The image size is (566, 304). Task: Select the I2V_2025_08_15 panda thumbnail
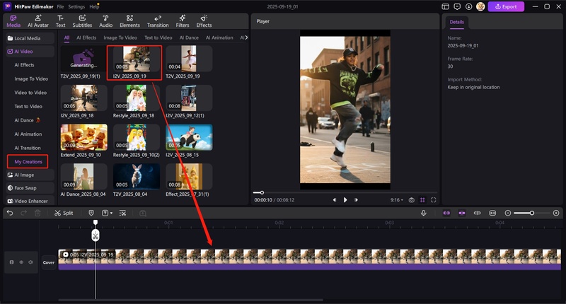pyautogui.click(x=189, y=137)
